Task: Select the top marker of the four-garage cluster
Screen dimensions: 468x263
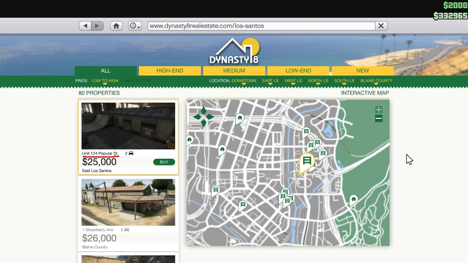Action: tap(285, 191)
